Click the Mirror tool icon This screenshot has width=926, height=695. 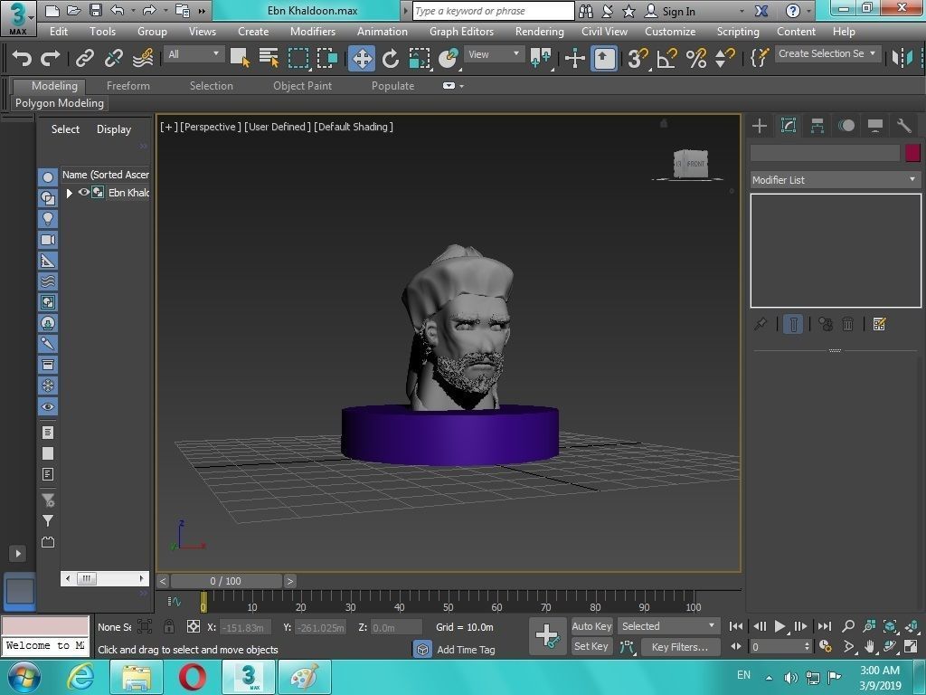click(x=902, y=58)
